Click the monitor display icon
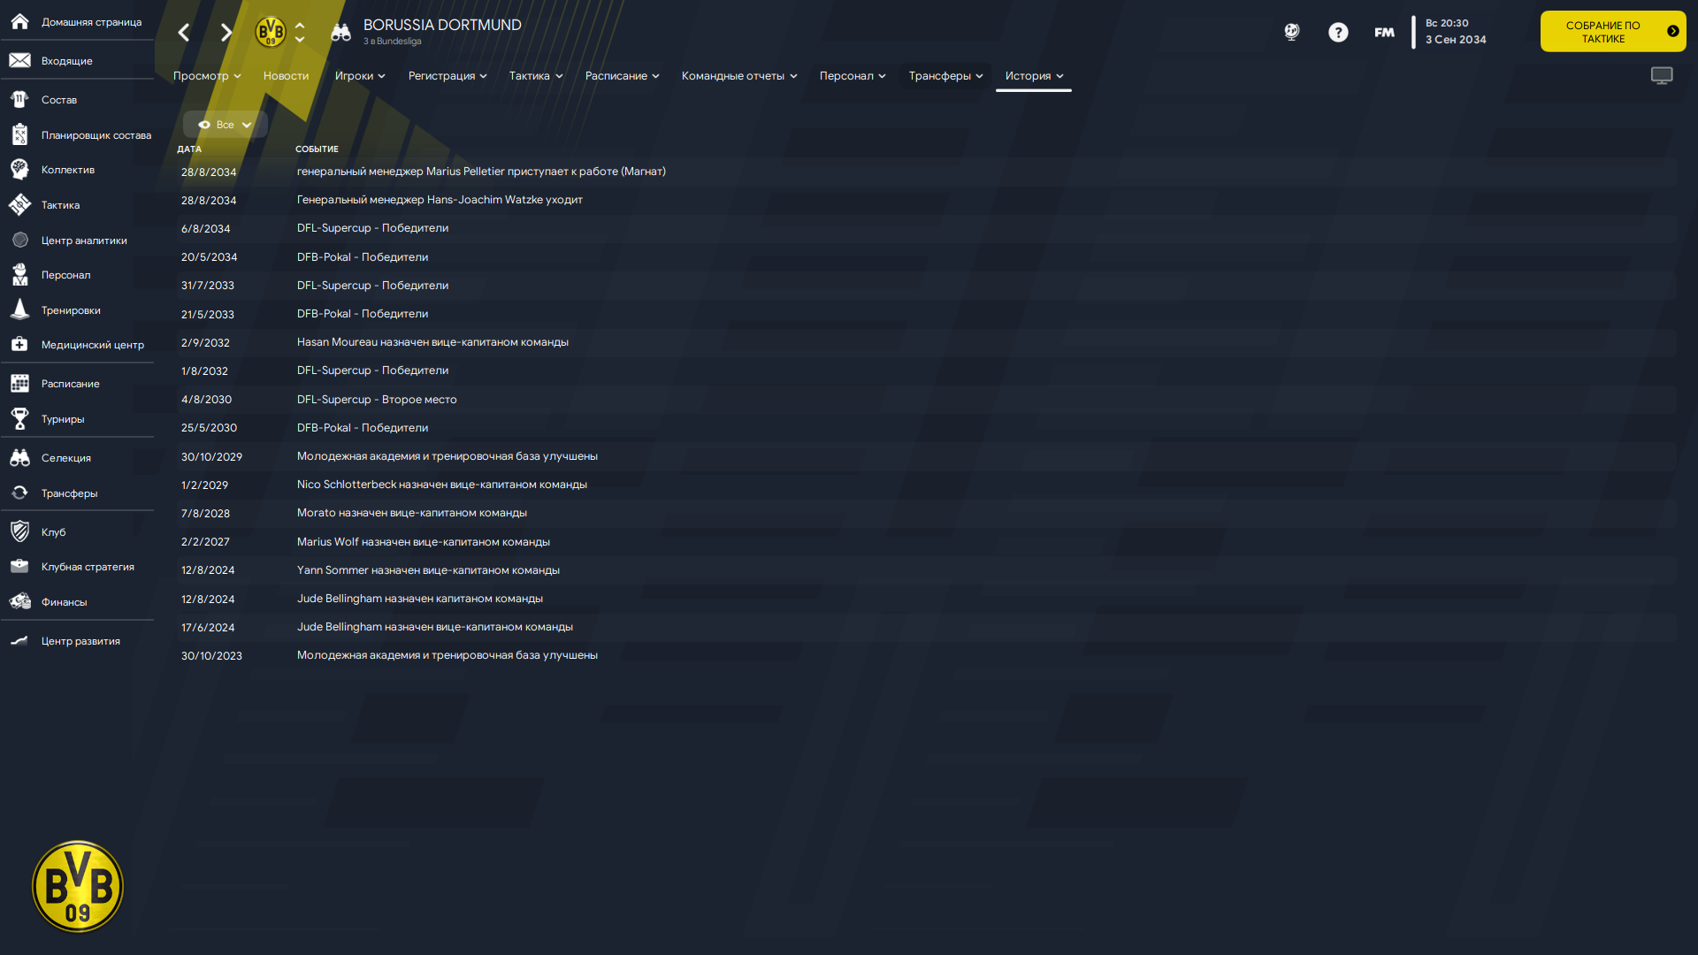Image resolution: width=1698 pixels, height=955 pixels. click(1662, 76)
